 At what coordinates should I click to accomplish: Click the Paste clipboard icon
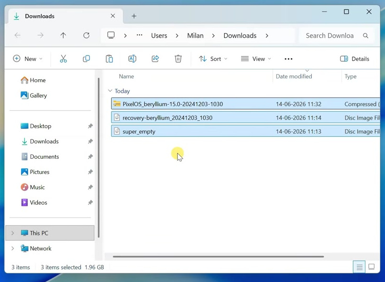point(109,59)
